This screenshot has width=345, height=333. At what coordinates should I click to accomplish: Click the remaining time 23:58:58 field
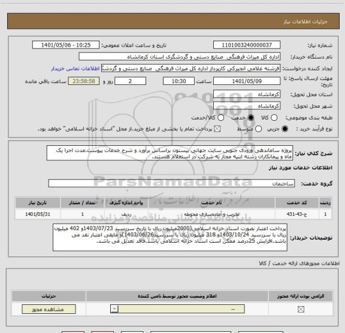[84, 81]
